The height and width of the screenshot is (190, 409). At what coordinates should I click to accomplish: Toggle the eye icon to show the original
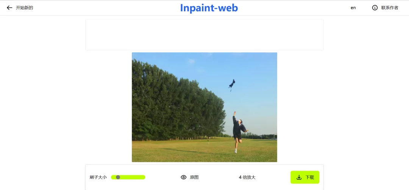[184, 177]
